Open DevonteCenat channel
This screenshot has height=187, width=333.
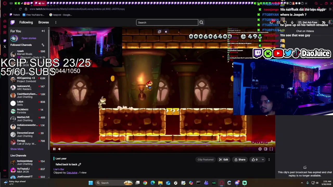click(28, 134)
